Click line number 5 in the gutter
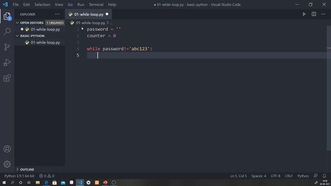331x186 pixels. (78, 55)
